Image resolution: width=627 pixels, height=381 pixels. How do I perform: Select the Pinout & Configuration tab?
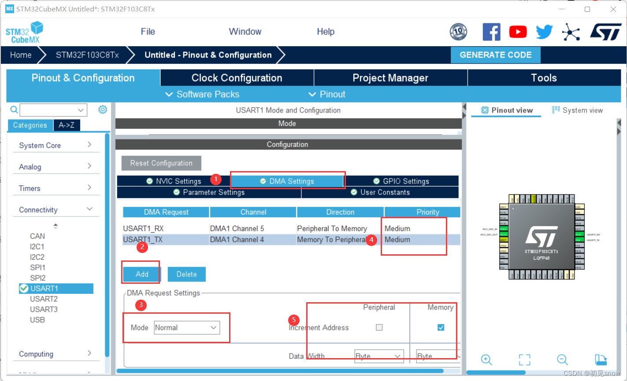click(83, 78)
